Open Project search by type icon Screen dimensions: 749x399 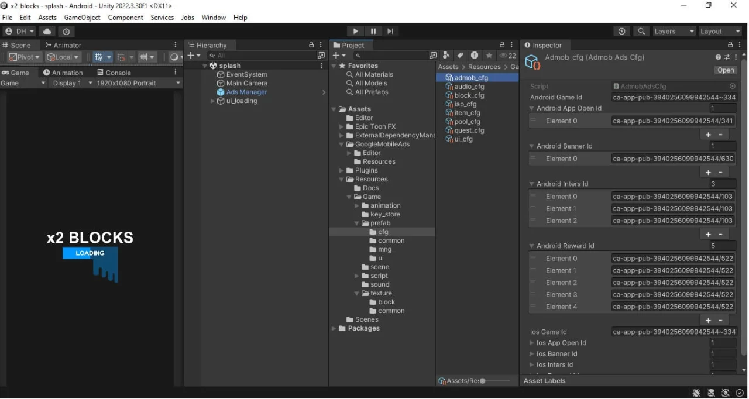[x=446, y=56]
